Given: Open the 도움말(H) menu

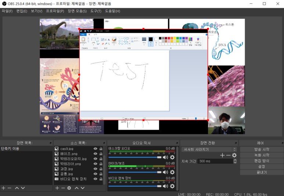Looking at the screenshot, I should click(112, 11).
